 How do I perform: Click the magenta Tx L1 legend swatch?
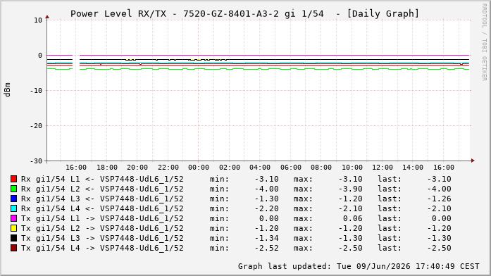click(x=13, y=218)
